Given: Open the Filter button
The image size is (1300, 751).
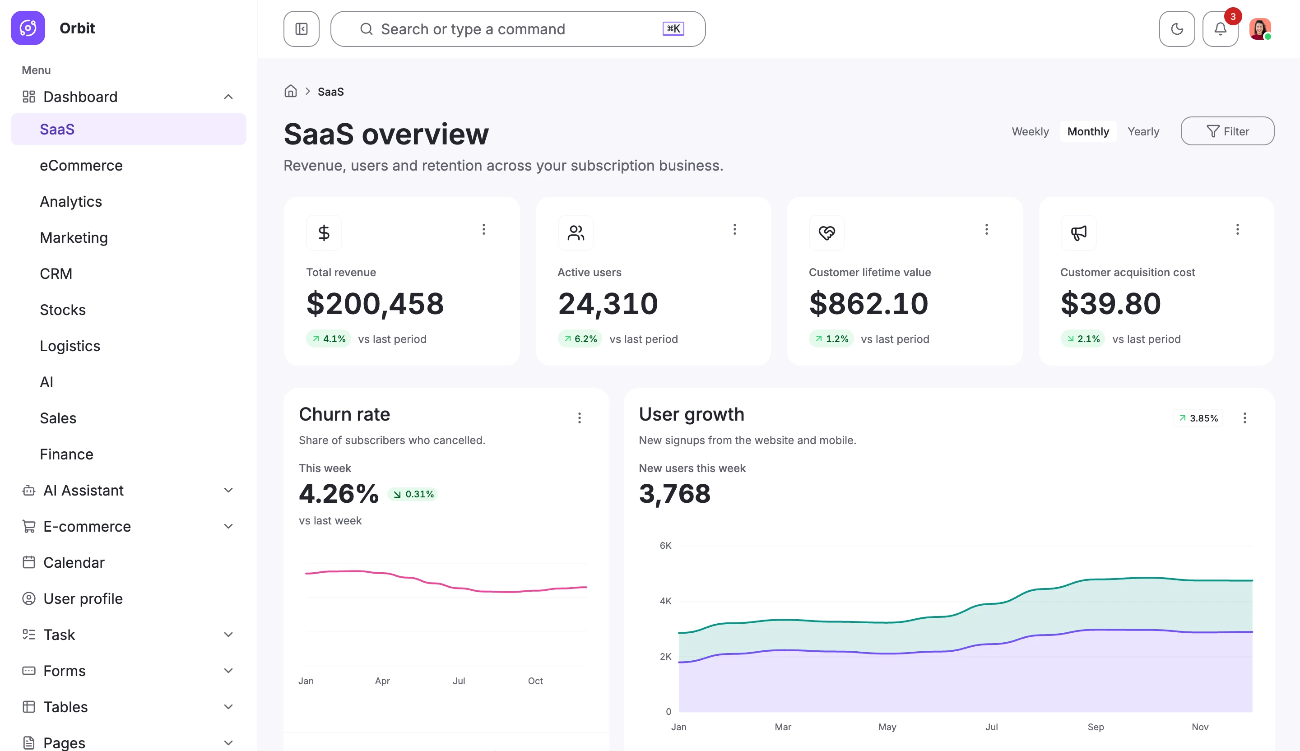Looking at the screenshot, I should [1227, 131].
